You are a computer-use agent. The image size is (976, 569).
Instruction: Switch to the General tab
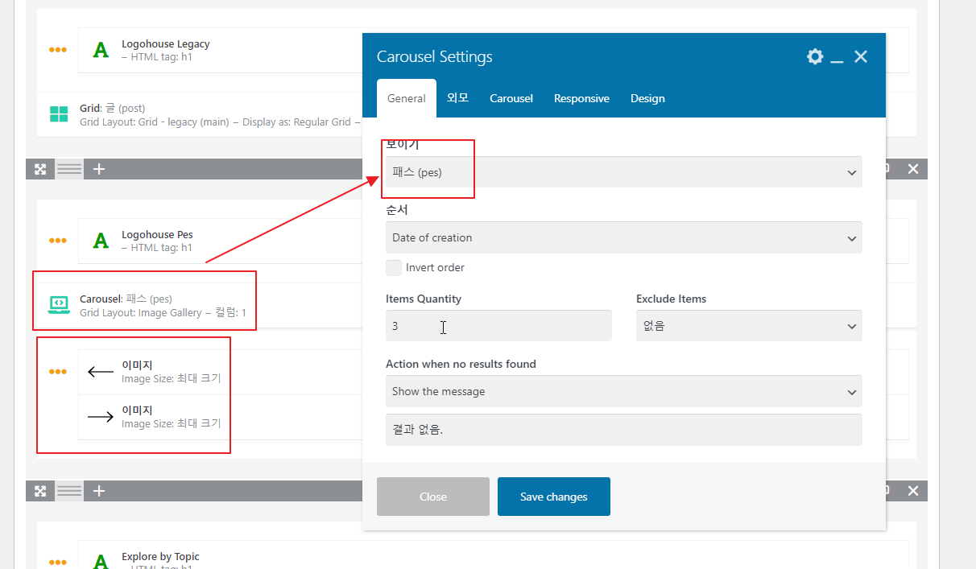407,98
